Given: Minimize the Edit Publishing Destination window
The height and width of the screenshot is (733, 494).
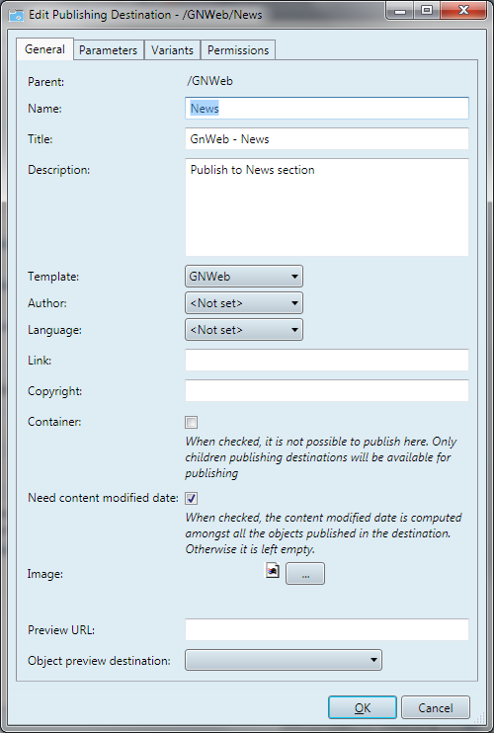Looking at the screenshot, I should click(x=399, y=10).
